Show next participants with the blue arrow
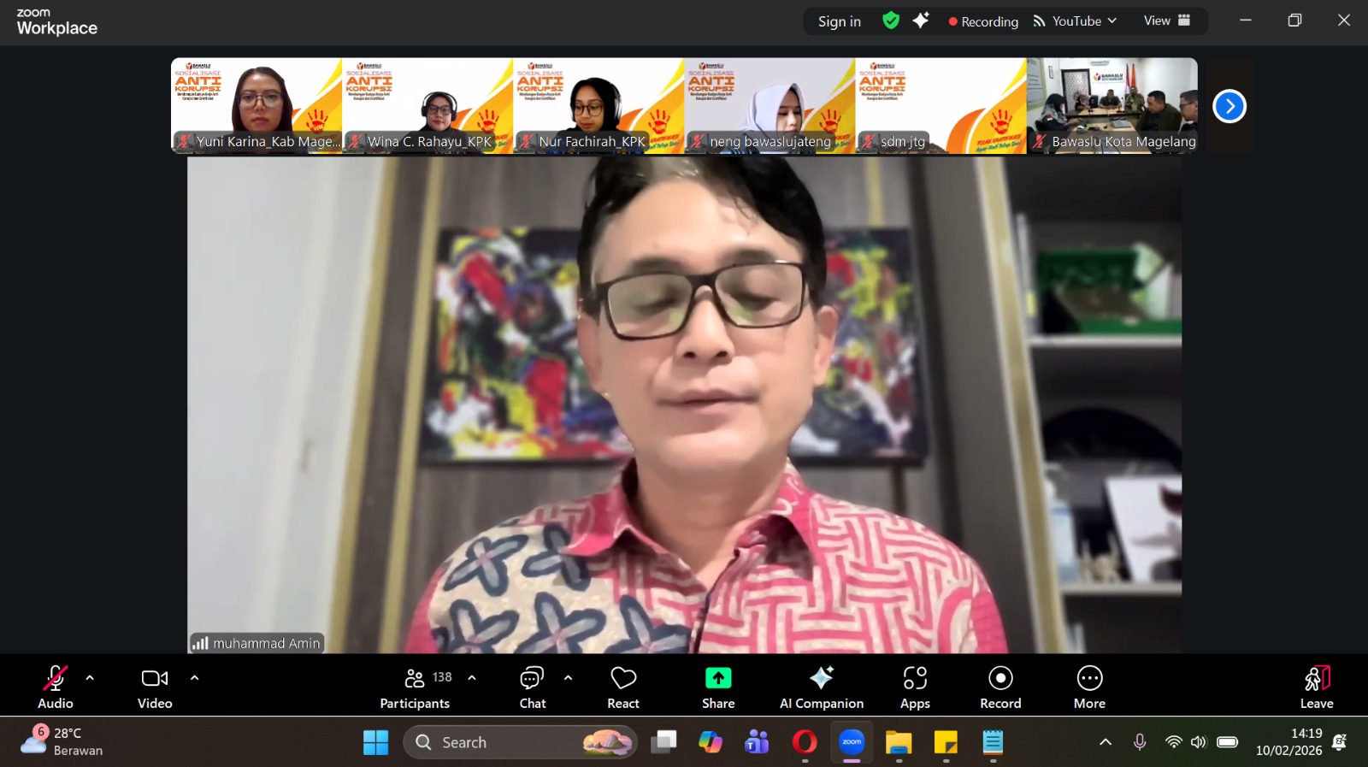1368x767 pixels. [x=1229, y=106]
